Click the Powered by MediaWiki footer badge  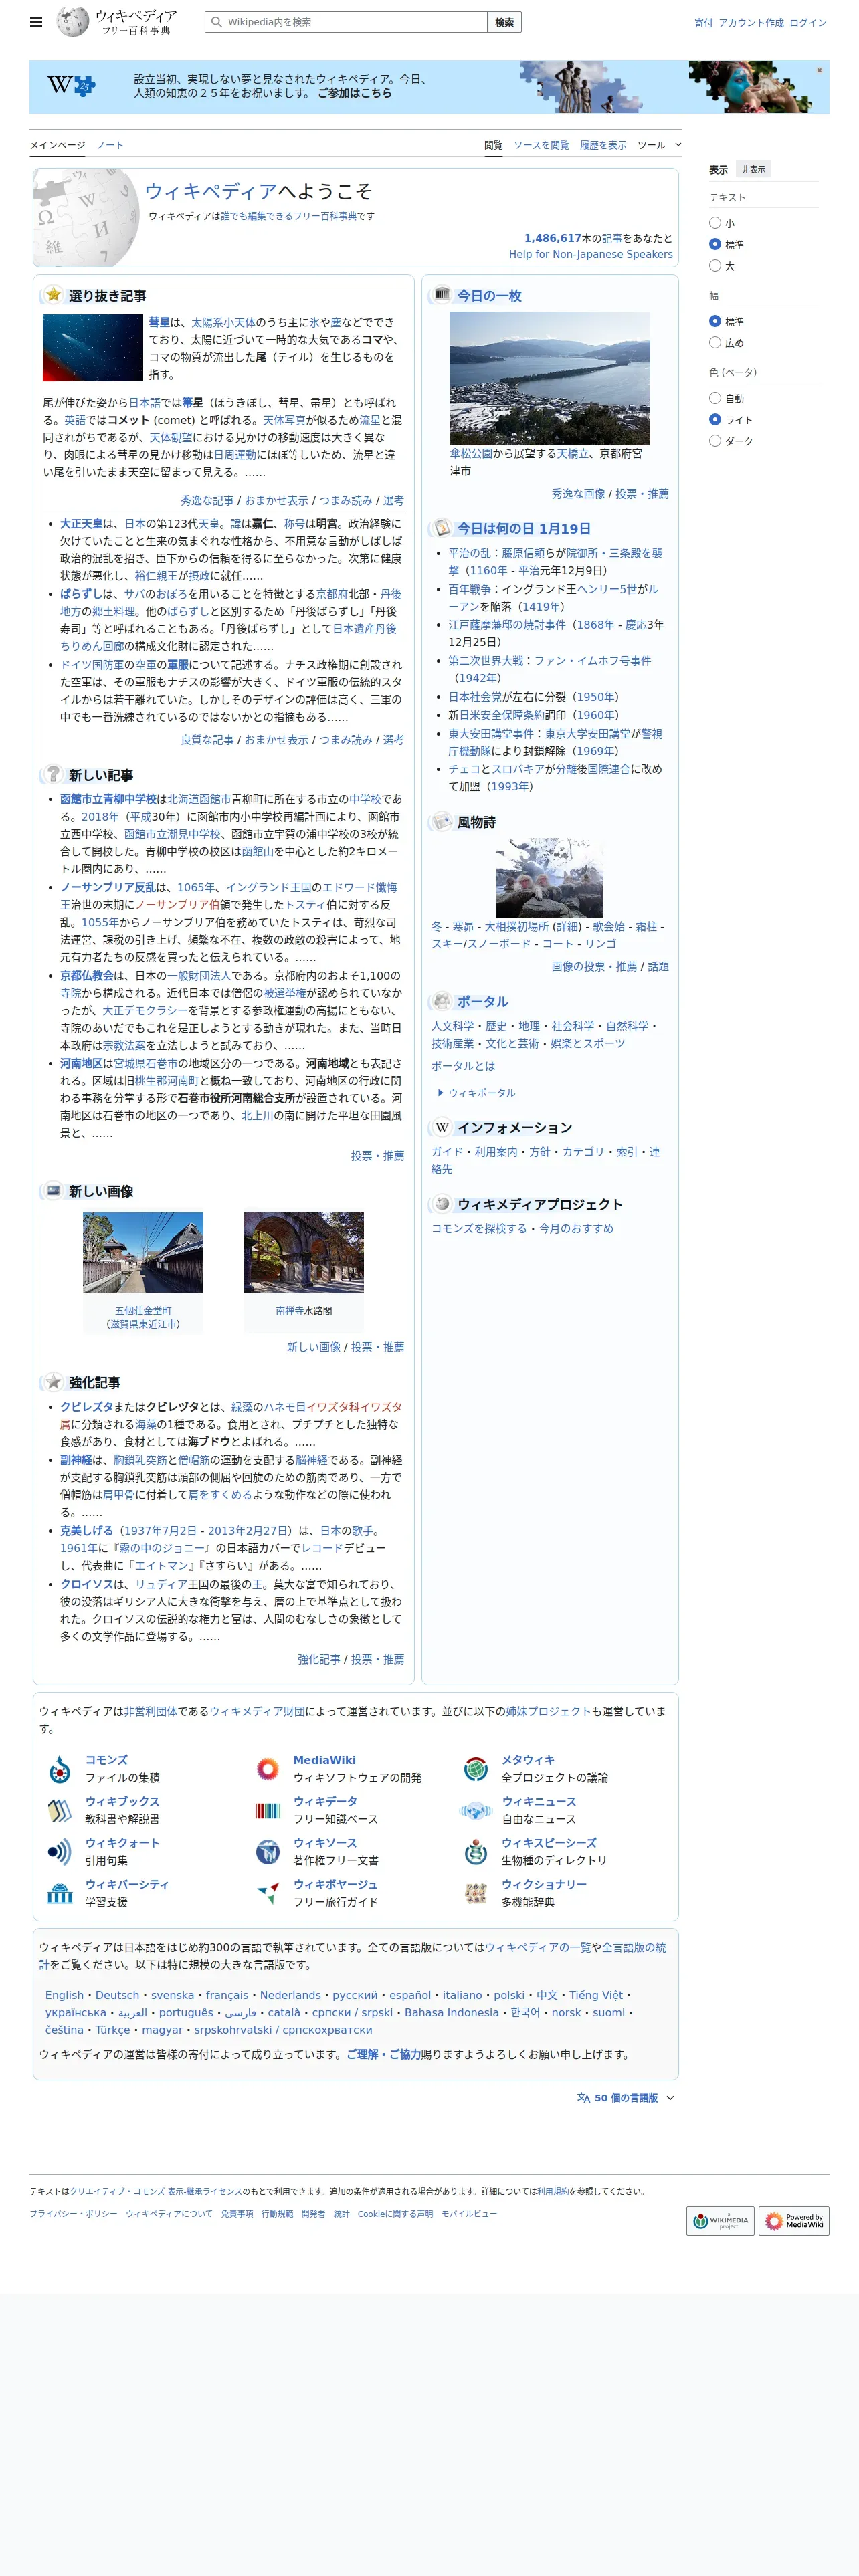pyautogui.click(x=794, y=2221)
